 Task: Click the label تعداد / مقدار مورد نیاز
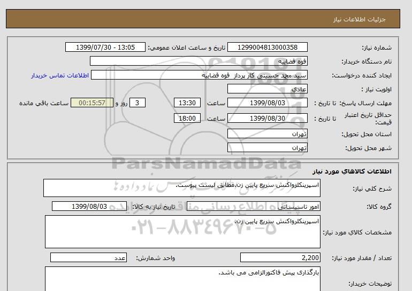[362, 258]
